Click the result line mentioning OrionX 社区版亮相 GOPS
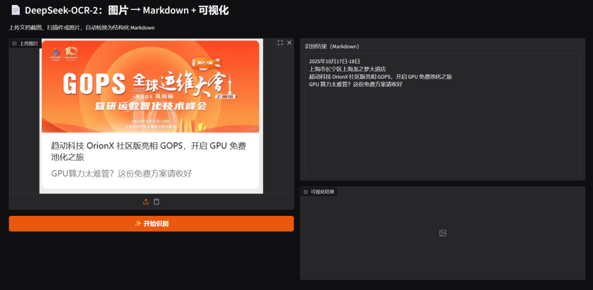 pos(381,76)
